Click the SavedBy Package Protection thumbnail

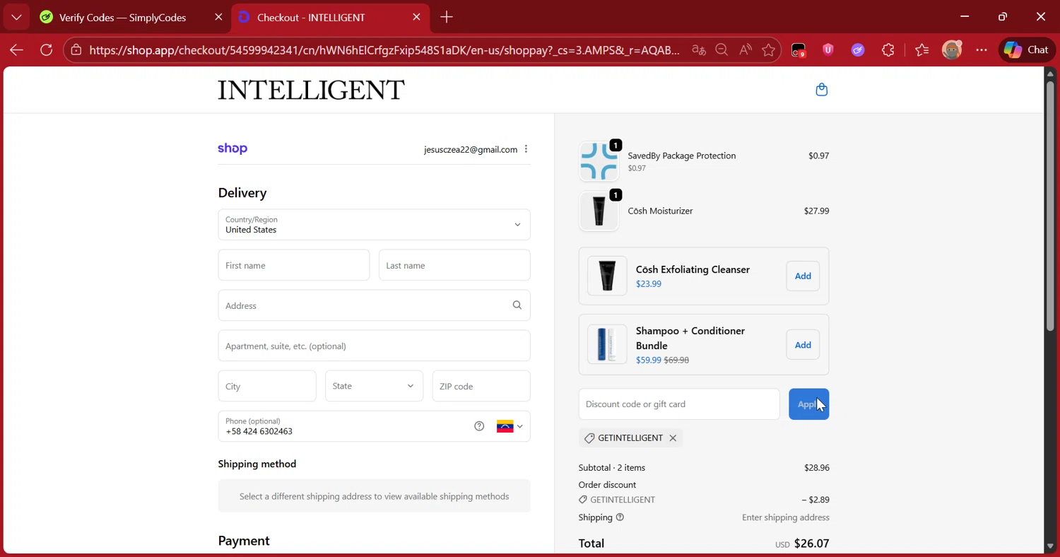599,161
